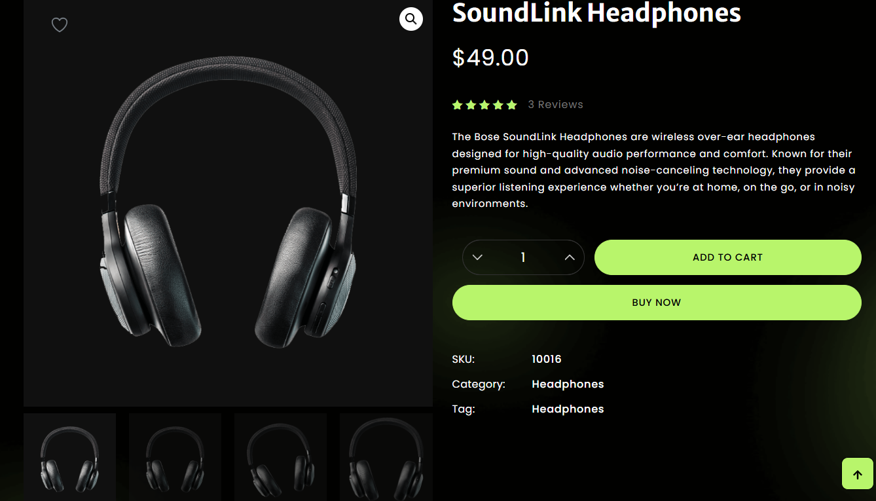876x501 pixels.
Task: Click the Buy Now button
Action: click(657, 303)
